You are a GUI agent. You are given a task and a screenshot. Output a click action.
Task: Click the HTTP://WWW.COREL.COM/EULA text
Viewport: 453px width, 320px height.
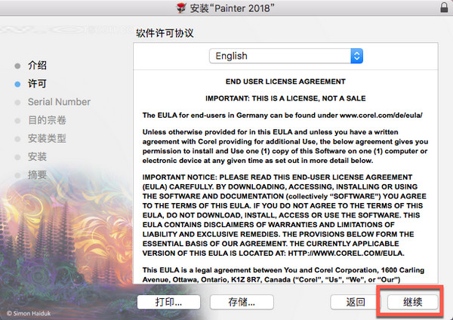pyautogui.click(x=346, y=254)
